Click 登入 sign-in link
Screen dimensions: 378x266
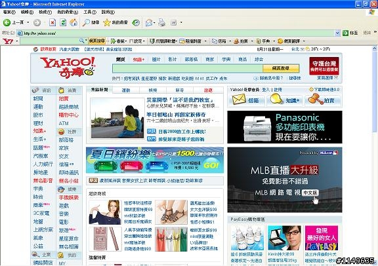pyautogui.click(x=266, y=90)
